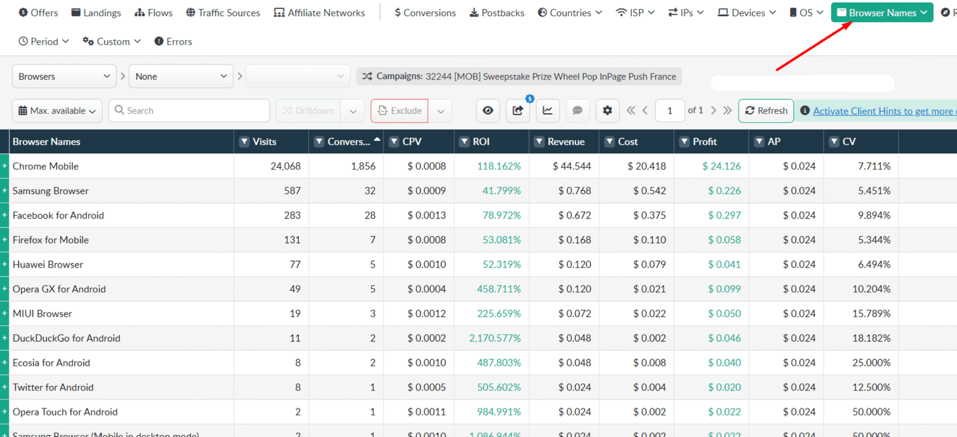Go to the last page arrow

727,111
